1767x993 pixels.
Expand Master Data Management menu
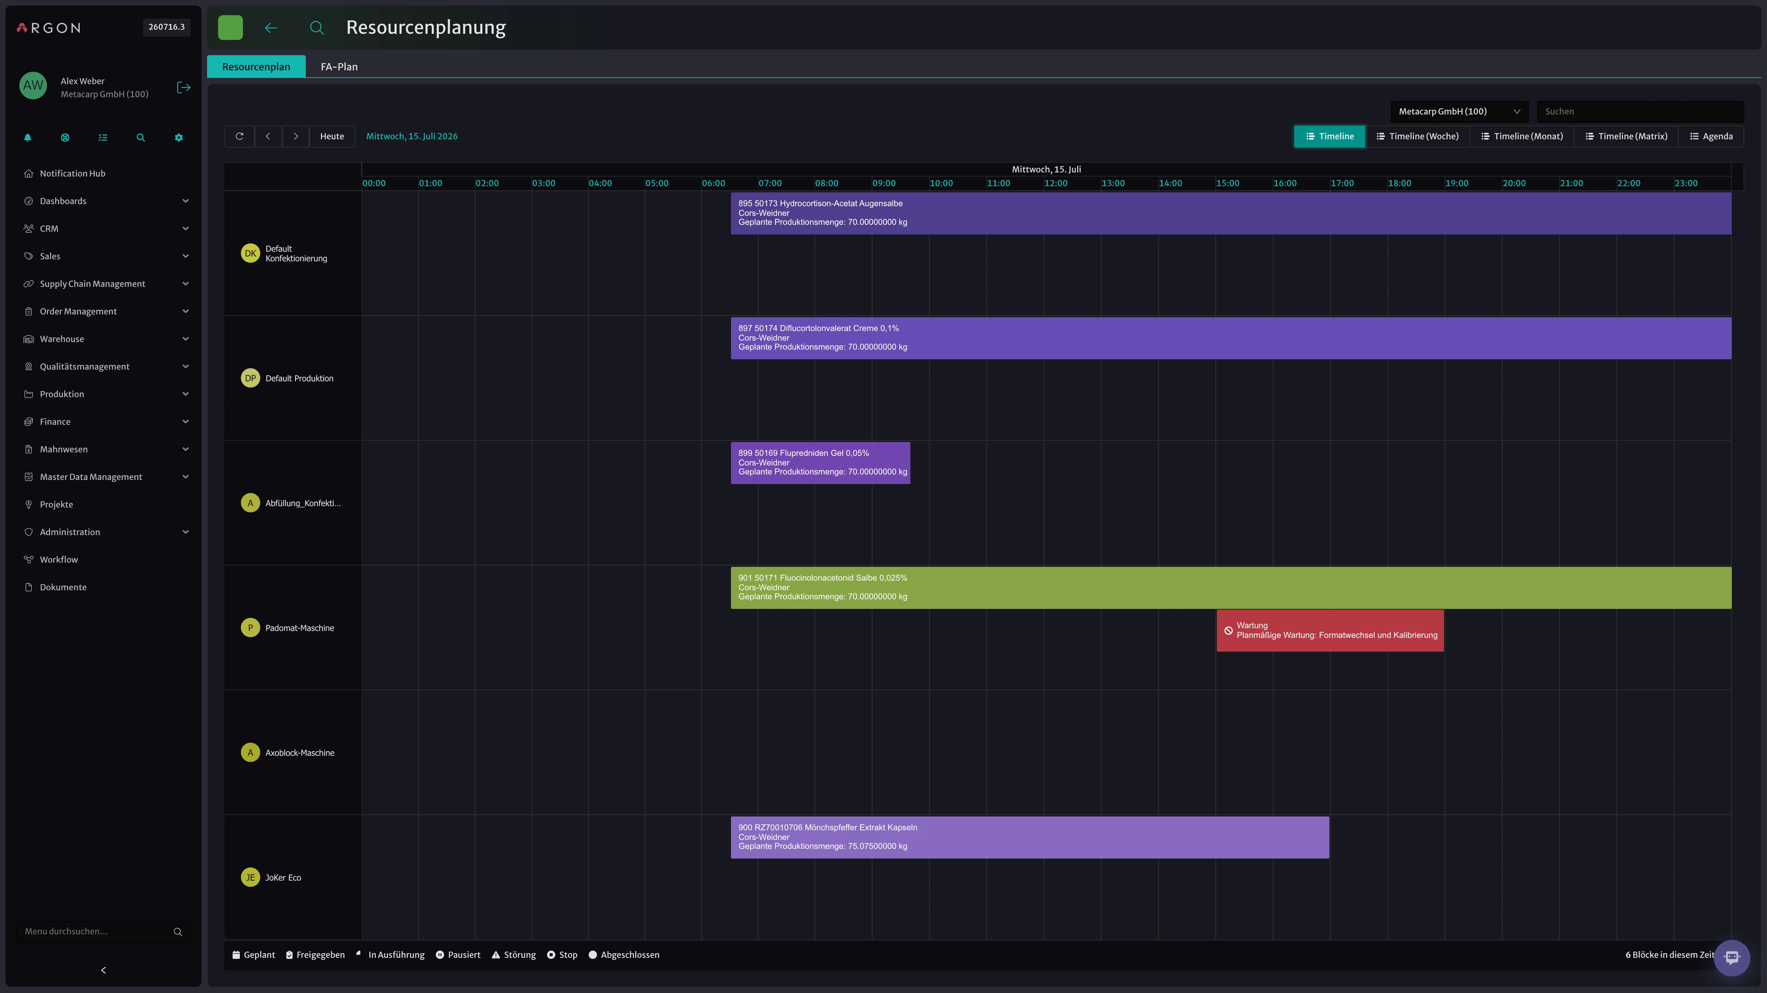(104, 477)
